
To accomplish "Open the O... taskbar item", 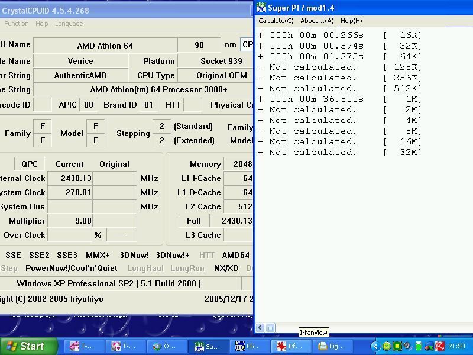I will (167, 346).
